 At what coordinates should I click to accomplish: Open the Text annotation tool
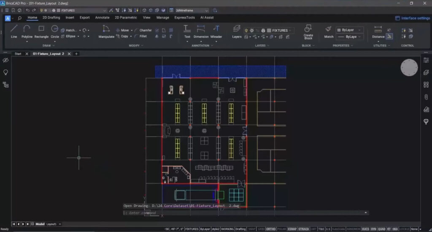tap(187, 31)
